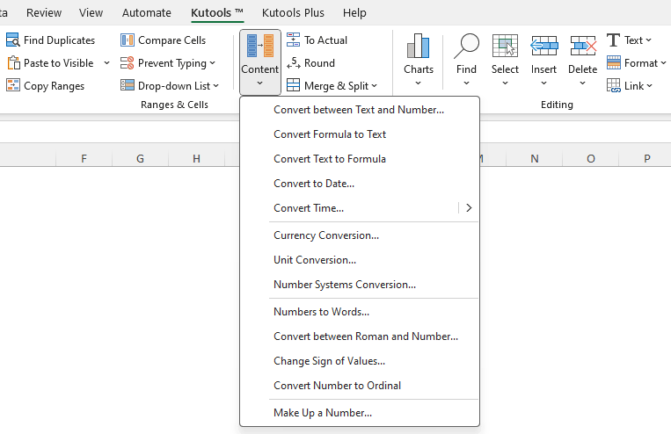This screenshot has height=434, width=671.
Task: Expand the Convert Time submenu arrow
Action: click(x=469, y=208)
